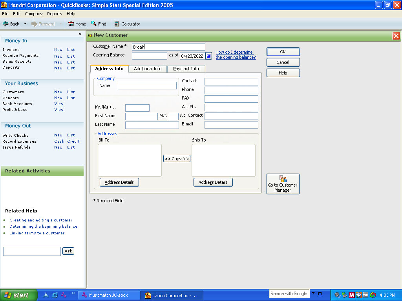The width and height of the screenshot is (402, 301).
Task: Click the Go to Customer Manager button
Action: [x=283, y=184]
